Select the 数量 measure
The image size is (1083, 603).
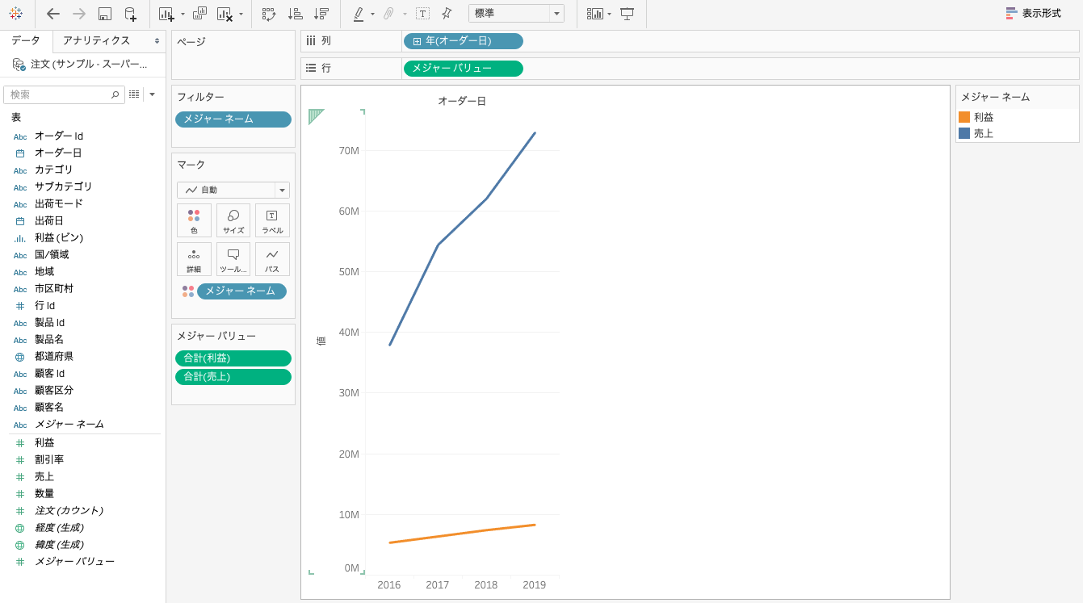(x=44, y=494)
